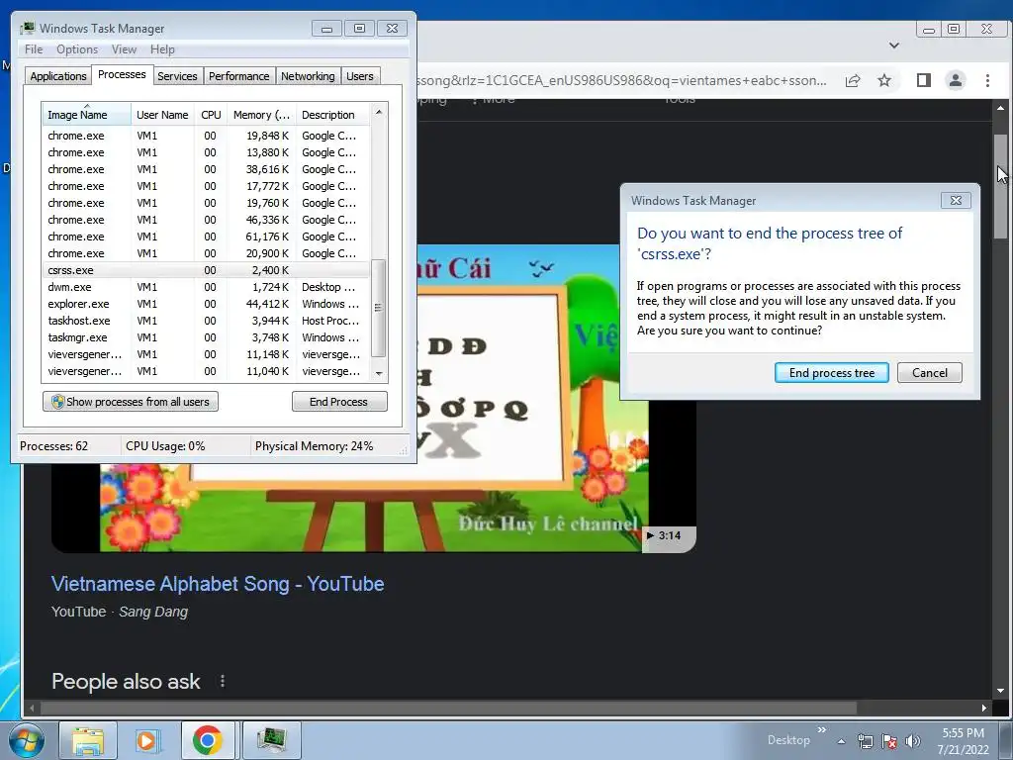This screenshot has height=760, width=1013.
Task: Open Vietnamese Alphabet Song - YouTube link
Action: point(218,584)
